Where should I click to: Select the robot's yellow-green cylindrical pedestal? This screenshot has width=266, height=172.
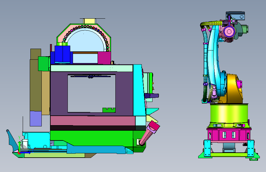pos(229,114)
